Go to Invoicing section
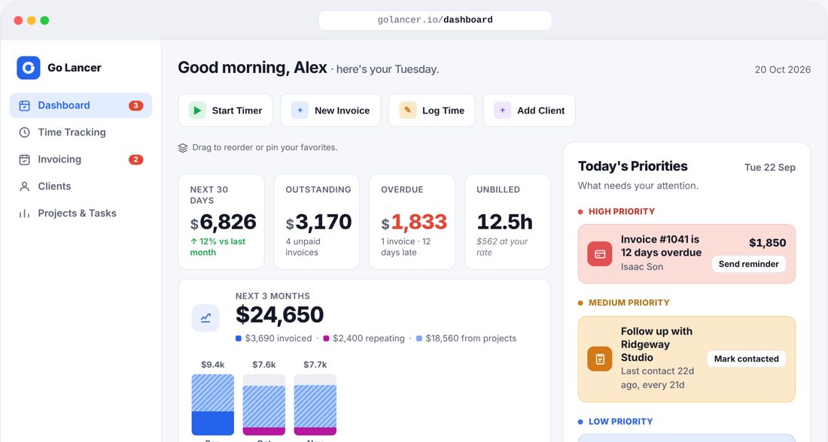The image size is (828, 442). 81,159
